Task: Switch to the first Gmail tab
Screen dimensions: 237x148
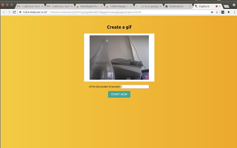Action: coord(29,6)
